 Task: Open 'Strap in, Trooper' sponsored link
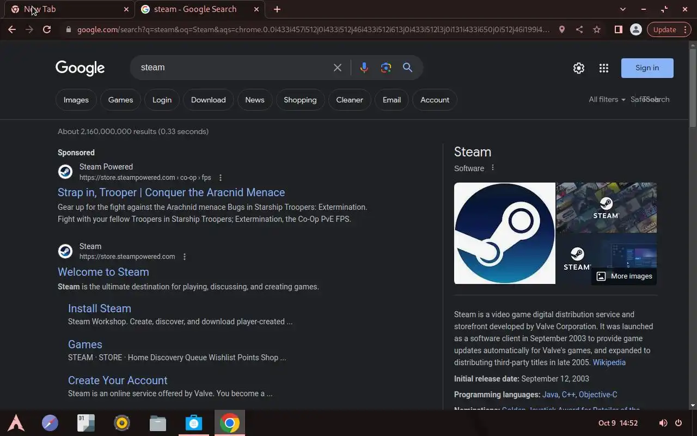coord(171,192)
